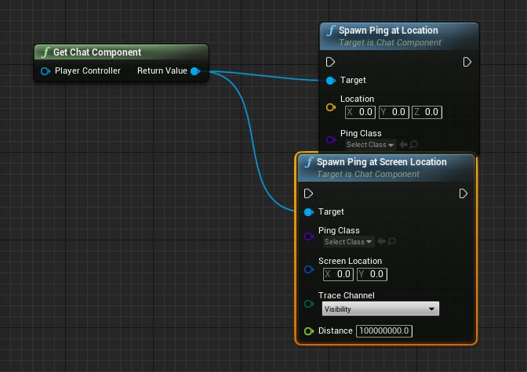Viewport: 527px width, 372px height.
Task: Click Spawn Ping at Location exec output pin
Action: 467,62
